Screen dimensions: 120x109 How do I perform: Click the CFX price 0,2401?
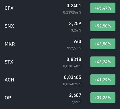[74, 6]
